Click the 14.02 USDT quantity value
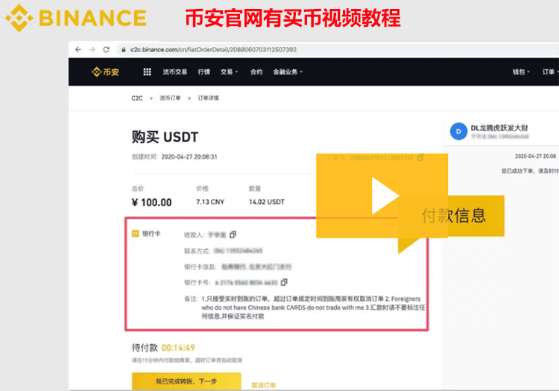 tap(267, 202)
